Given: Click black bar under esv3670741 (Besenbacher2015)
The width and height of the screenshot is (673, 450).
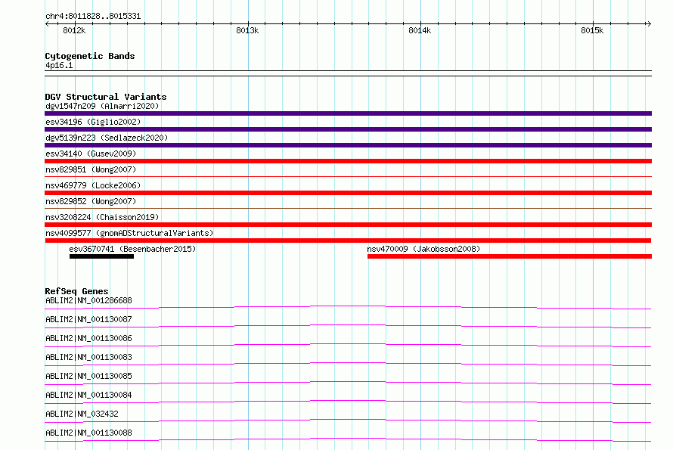Looking at the screenshot, I should [x=102, y=256].
